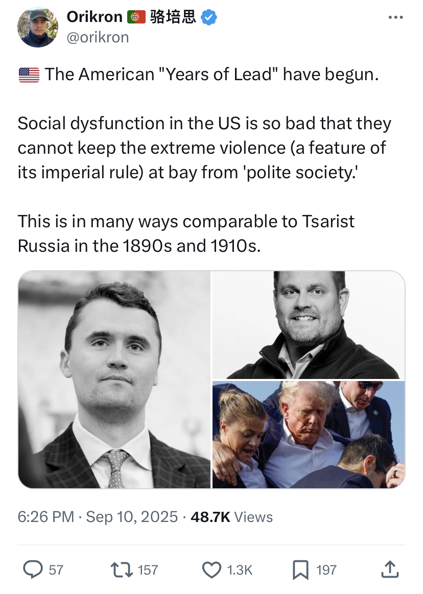Click the 157 reposts count
This screenshot has height=594, width=423.
[148, 570]
